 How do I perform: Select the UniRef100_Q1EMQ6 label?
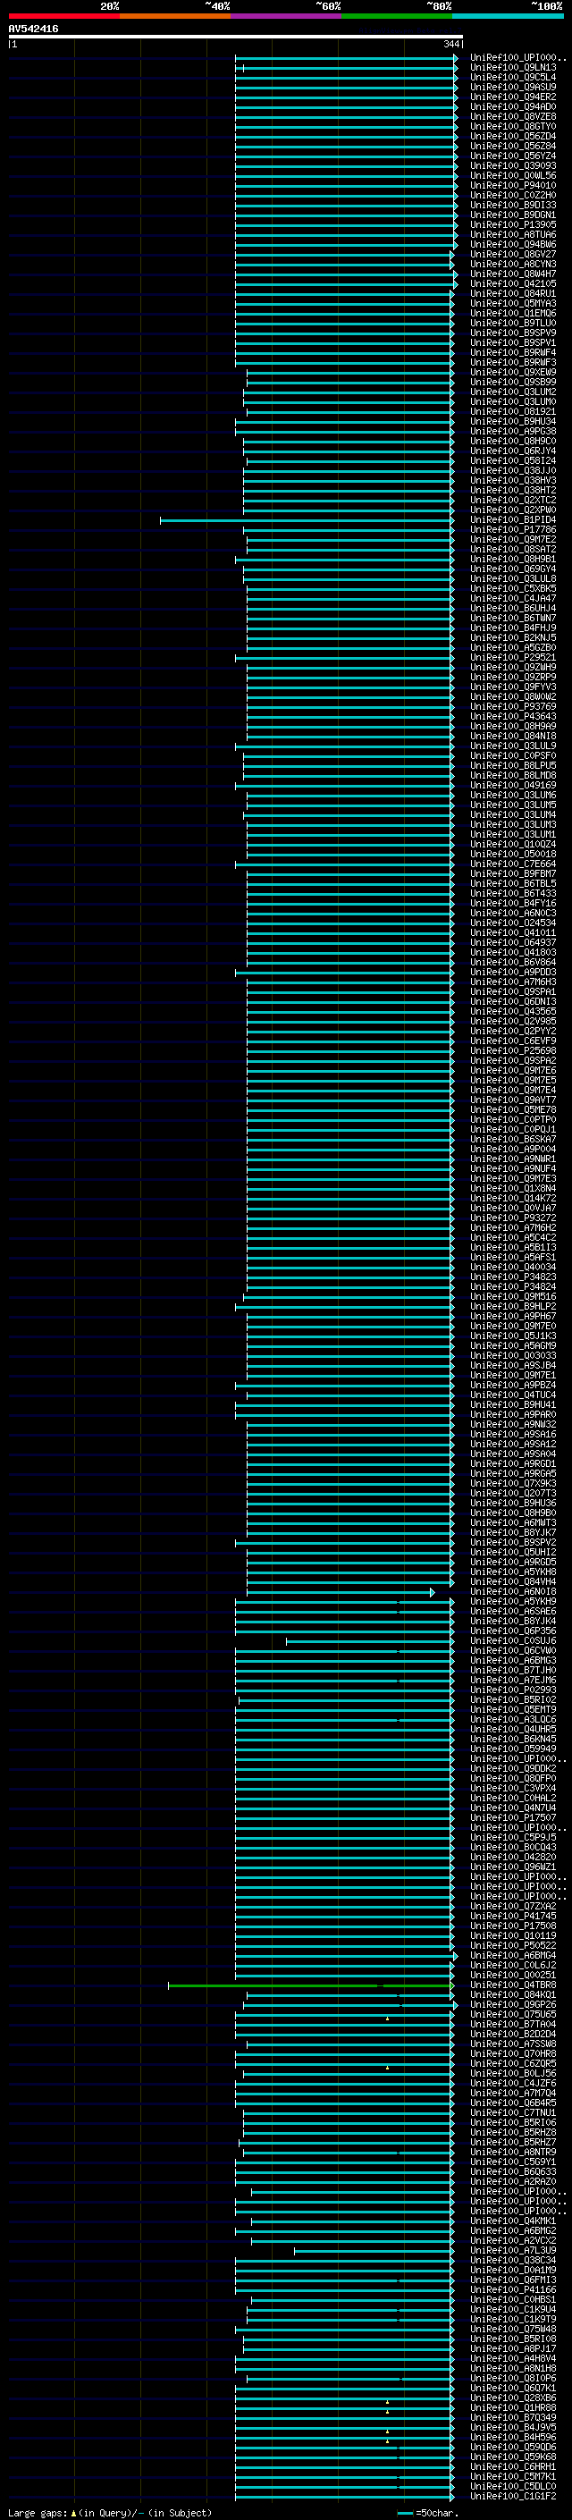(x=512, y=313)
